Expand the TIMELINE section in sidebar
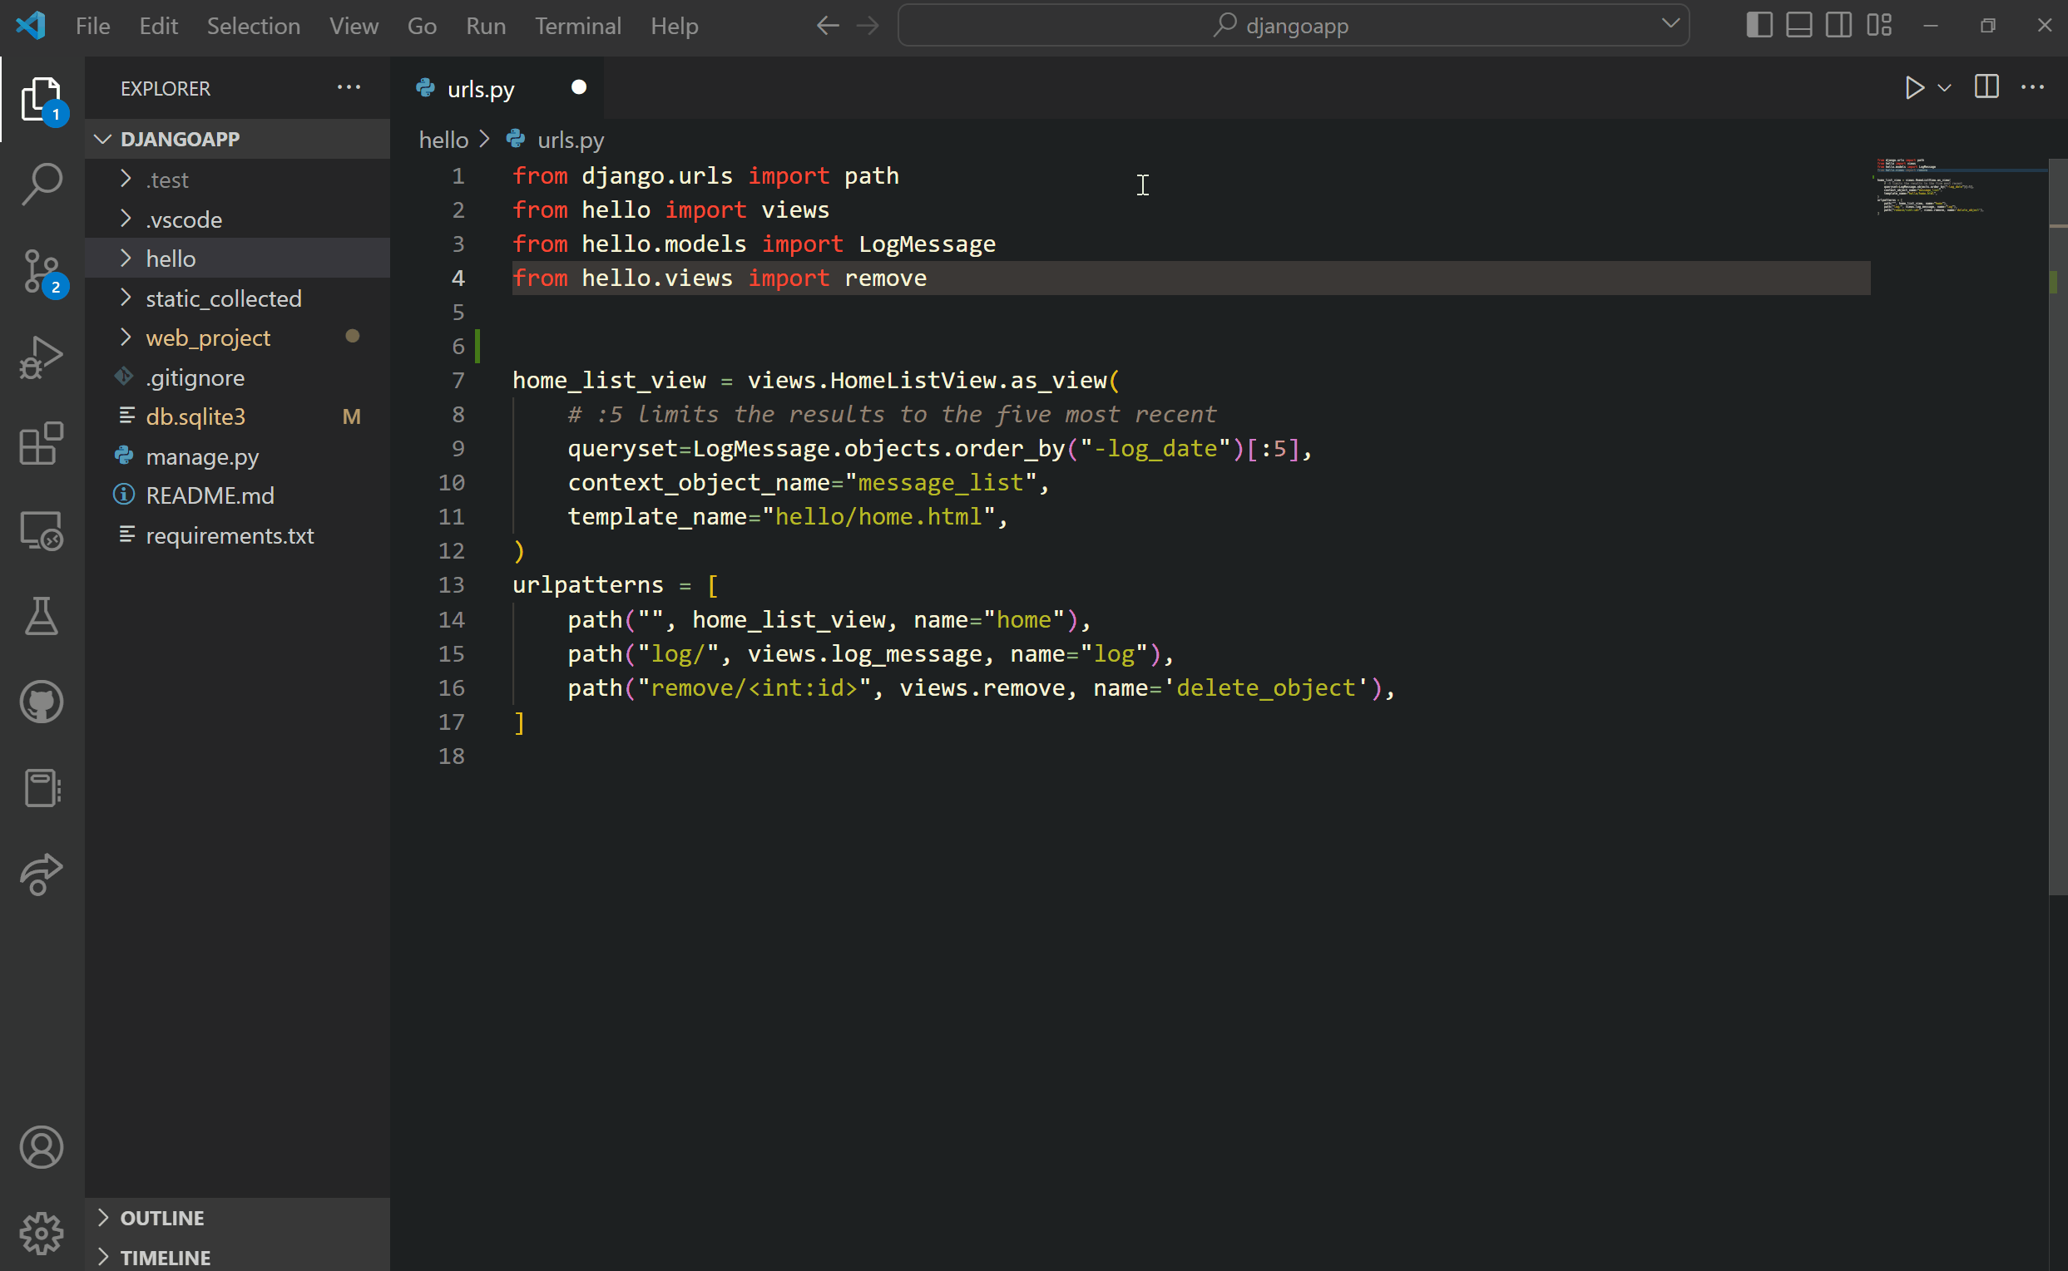This screenshot has height=1271, width=2068. (167, 1256)
